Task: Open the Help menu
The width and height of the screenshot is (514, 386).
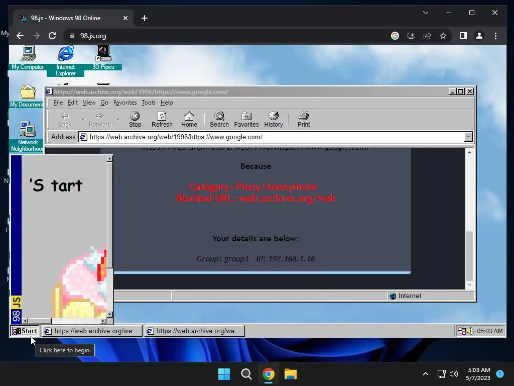Action: pos(167,103)
